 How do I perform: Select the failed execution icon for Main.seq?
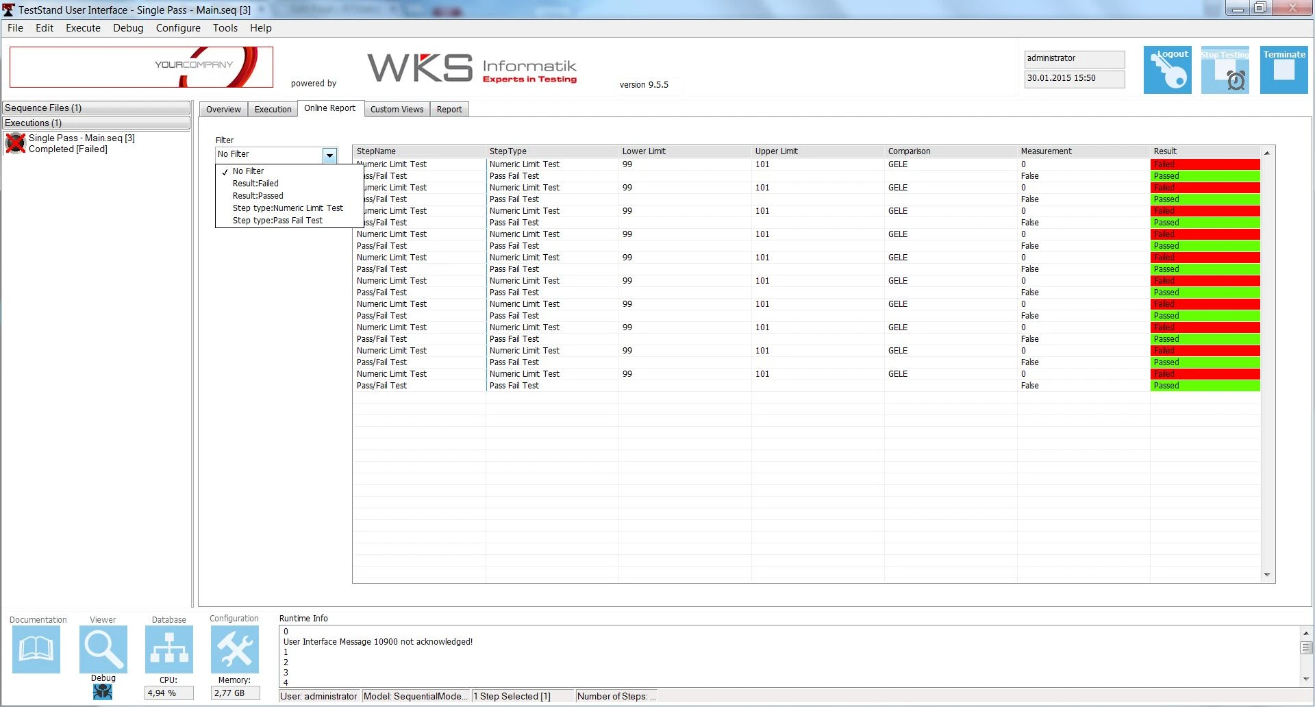pos(15,143)
